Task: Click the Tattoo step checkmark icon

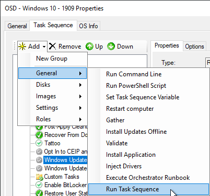Action: pos(39,143)
